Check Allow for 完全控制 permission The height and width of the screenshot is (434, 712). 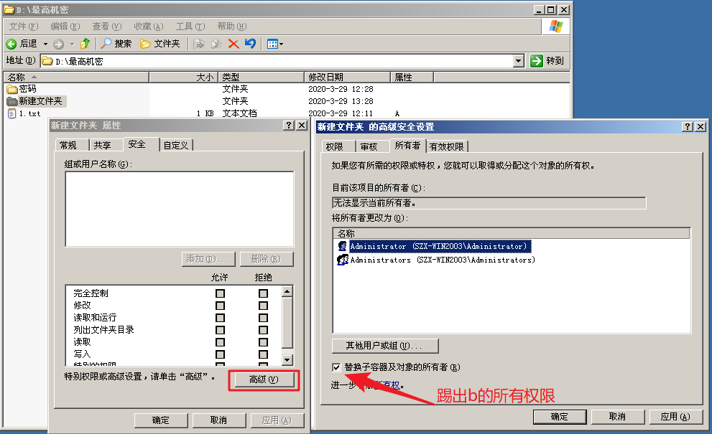coord(221,293)
